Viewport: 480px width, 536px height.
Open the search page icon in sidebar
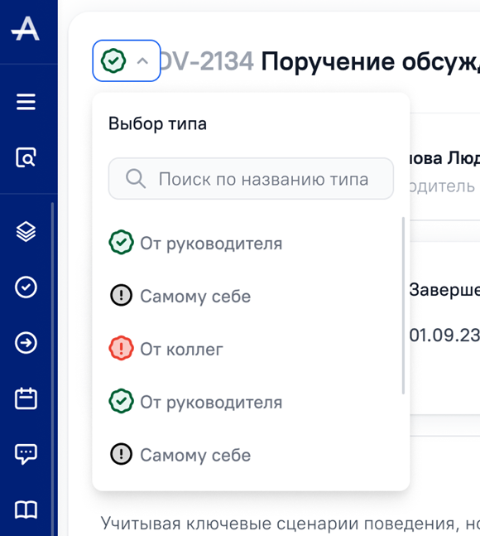click(x=26, y=157)
